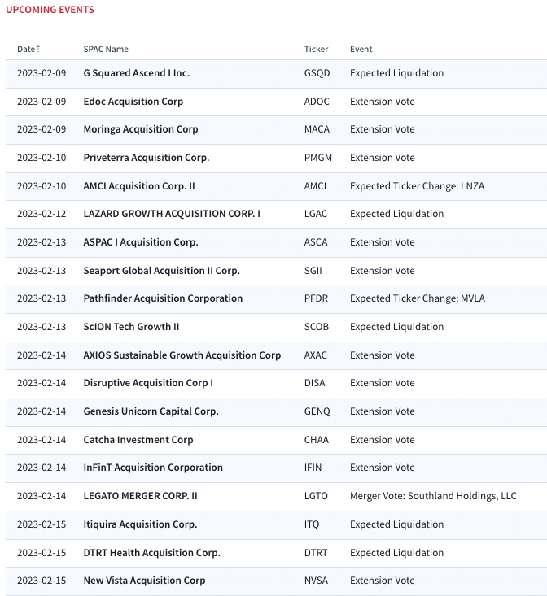
Task: Select the PFDR ticker cell
Action: 316,298
